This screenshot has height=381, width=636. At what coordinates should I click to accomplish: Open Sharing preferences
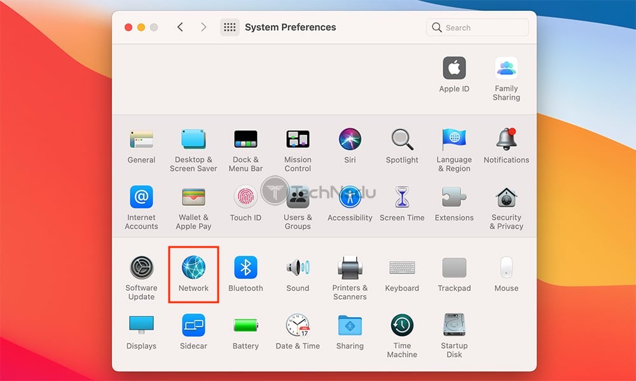[350, 324]
